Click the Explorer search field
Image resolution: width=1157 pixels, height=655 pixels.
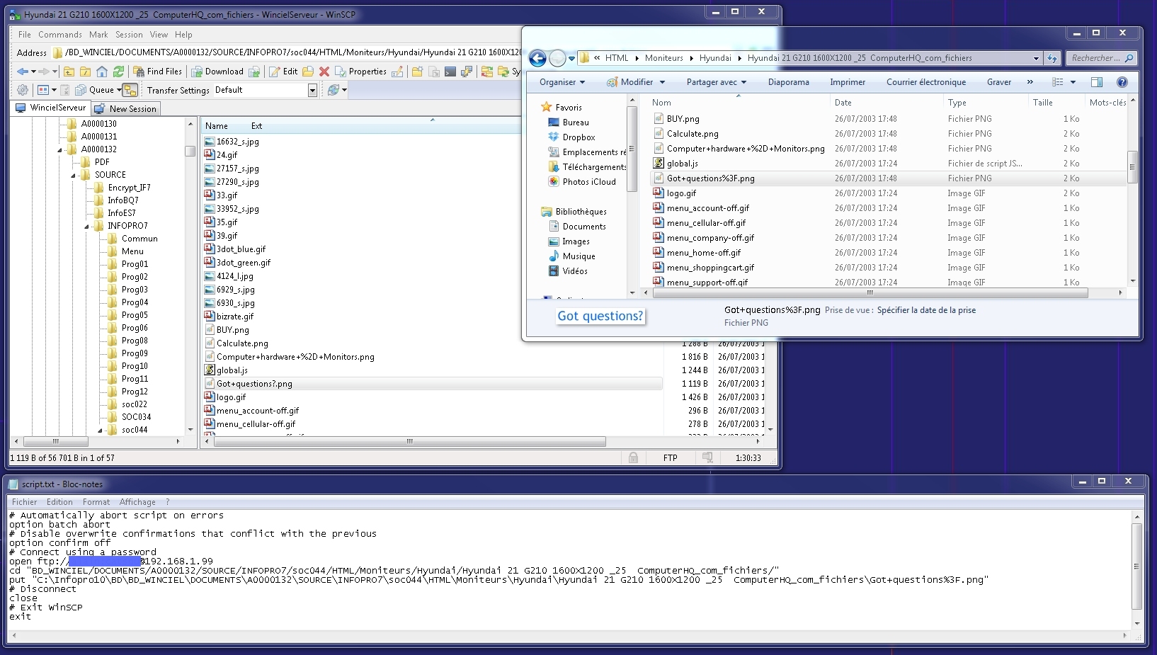point(1095,58)
